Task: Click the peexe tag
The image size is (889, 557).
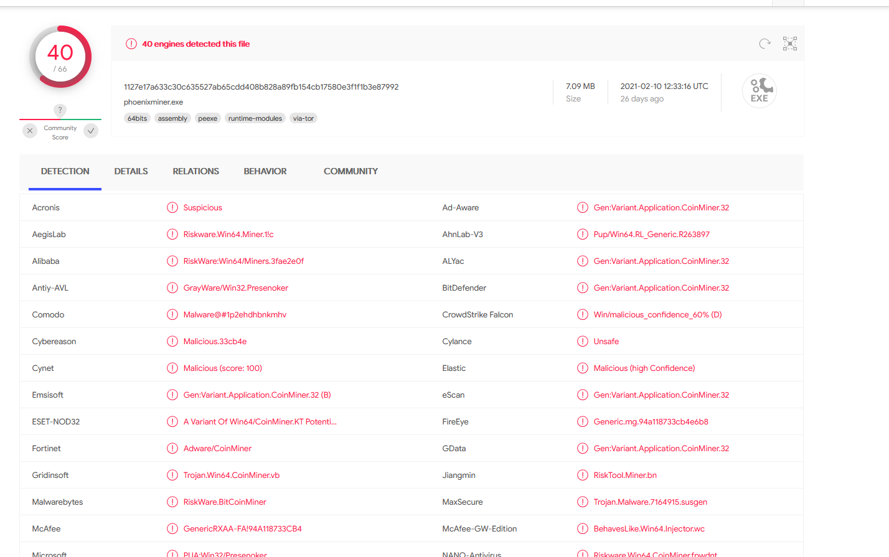Action: pyautogui.click(x=208, y=118)
